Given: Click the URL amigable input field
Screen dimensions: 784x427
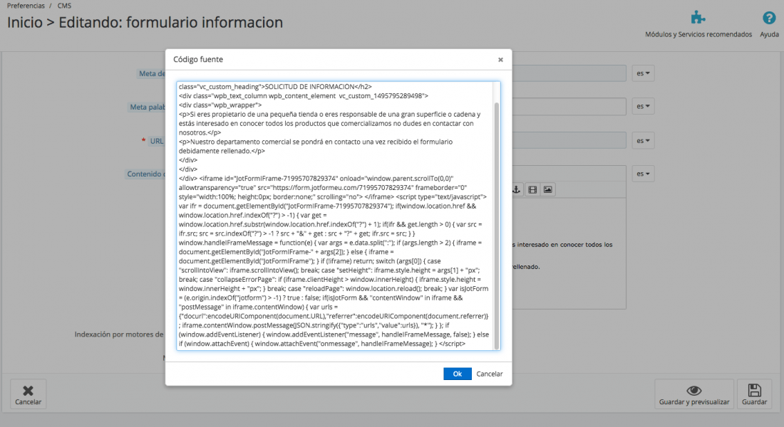Looking at the screenshot, I should pos(569,140).
